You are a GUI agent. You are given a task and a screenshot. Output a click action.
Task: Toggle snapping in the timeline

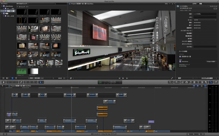point(205,86)
